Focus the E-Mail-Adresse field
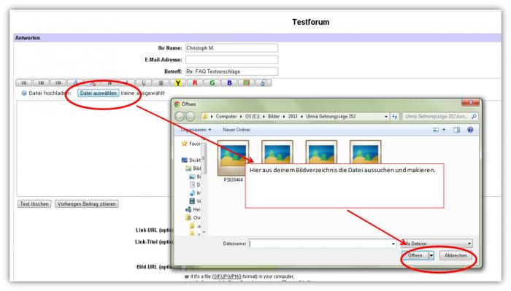The width and height of the screenshot is (511, 291). 231,60
